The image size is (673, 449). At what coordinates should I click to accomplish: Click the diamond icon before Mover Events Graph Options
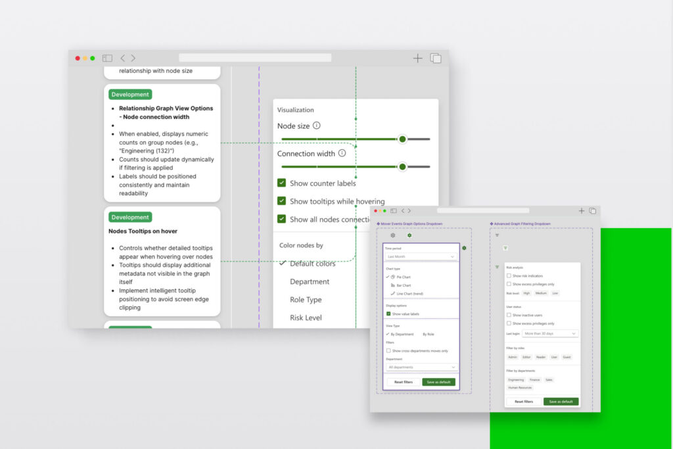pos(378,224)
